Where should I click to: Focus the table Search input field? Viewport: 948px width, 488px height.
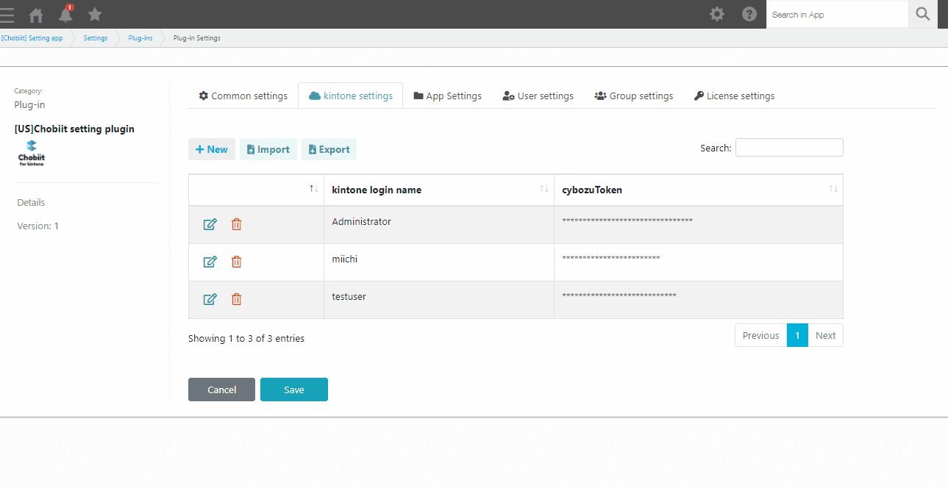click(789, 148)
